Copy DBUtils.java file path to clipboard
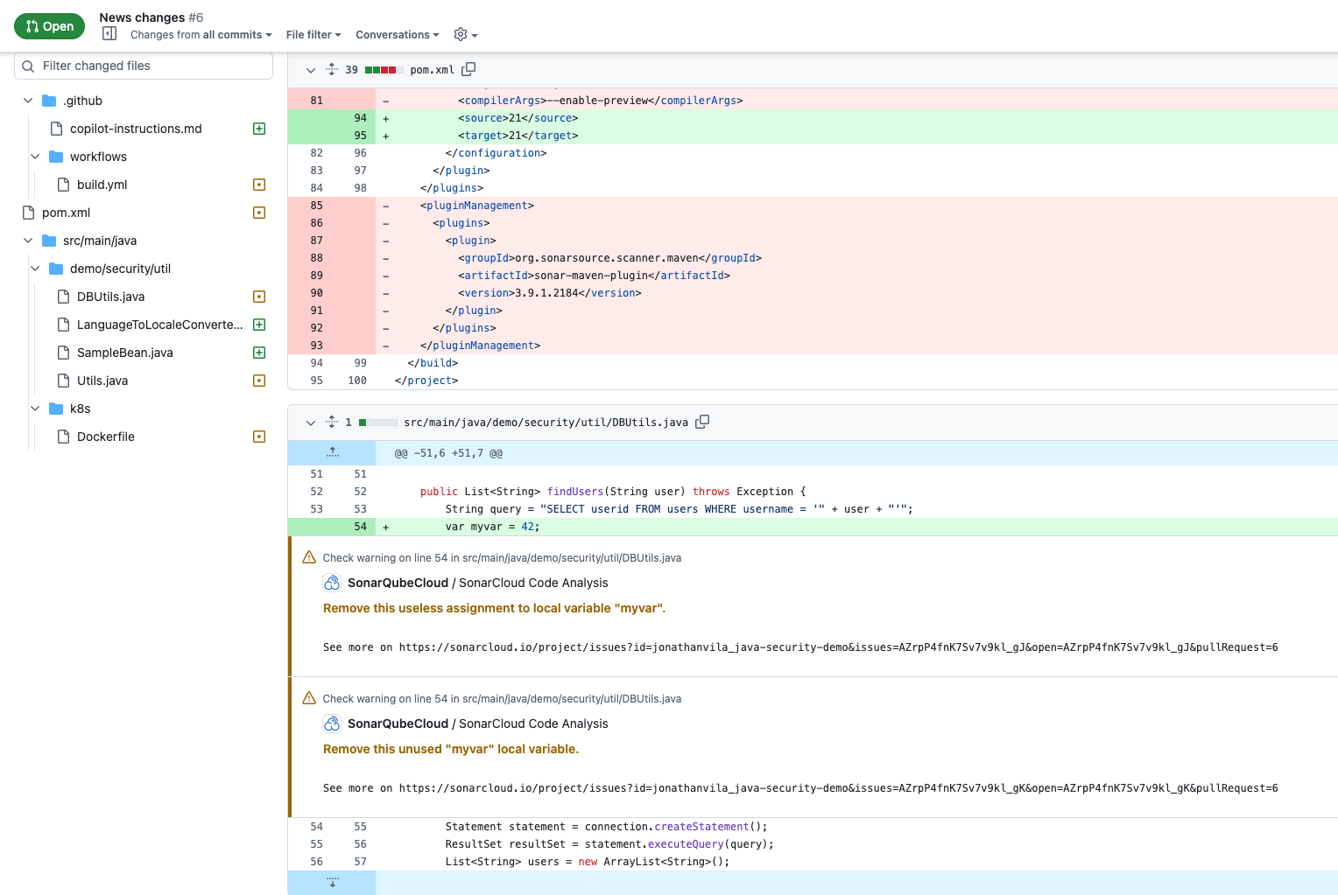1338x895 pixels. click(x=702, y=422)
